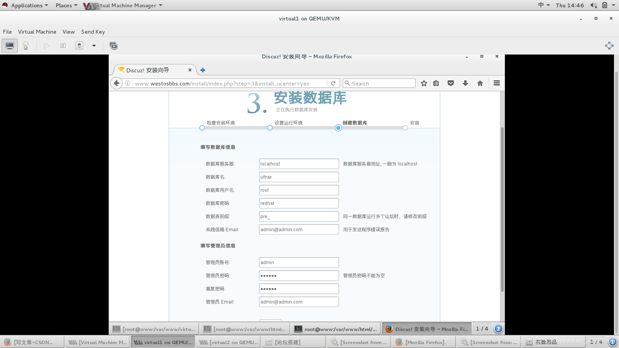Click the 安装 step marker
Viewport: 619px width, 348px height.
(405, 128)
